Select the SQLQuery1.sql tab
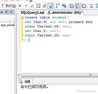The image size is (98, 94). coord(52,13)
